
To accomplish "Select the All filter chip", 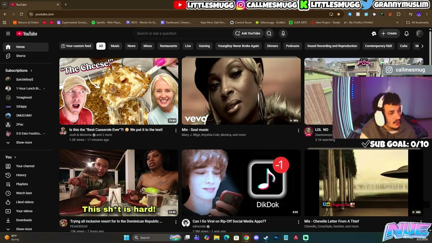I will 101,46.
